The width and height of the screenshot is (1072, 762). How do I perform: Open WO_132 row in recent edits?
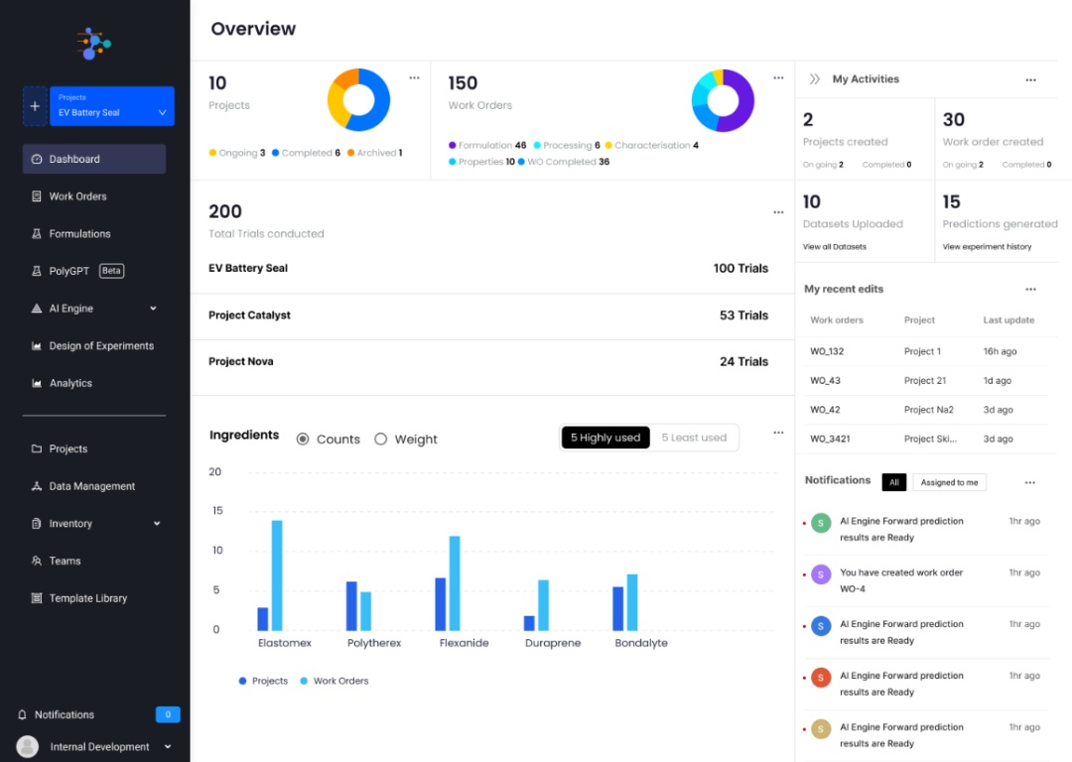click(x=826, y=351)
